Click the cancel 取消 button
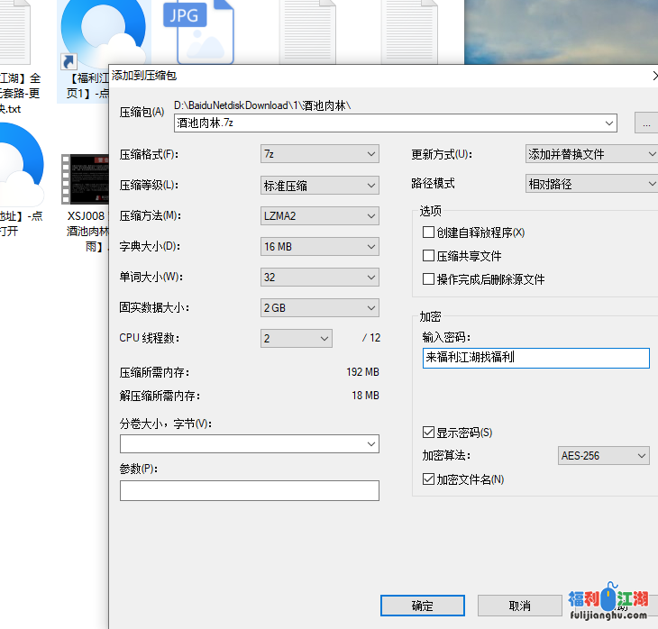This screenshot has width=658, height=629. point(519,606)
